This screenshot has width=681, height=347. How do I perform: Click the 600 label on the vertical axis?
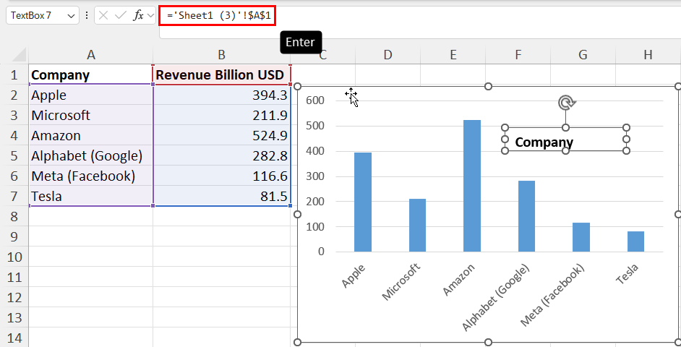click(315, 100)
